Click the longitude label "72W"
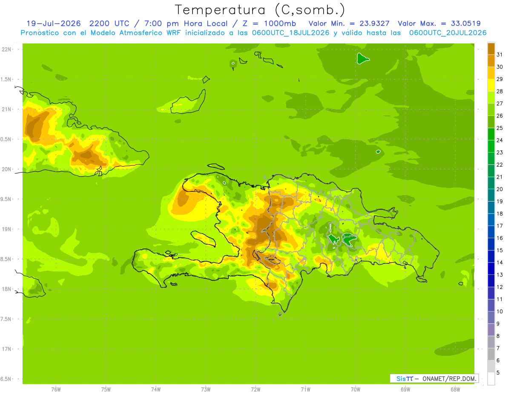The width and height of the screenshot is (511, 395). tap(256, 389)
